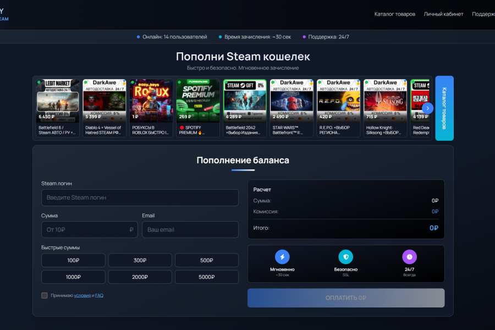Click the Пополни Steam кошелек heading
Screen dimensions: 495x330
click(x=243, y=57)
